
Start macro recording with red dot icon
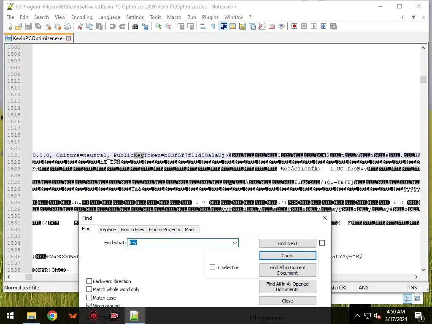pos(294,26)
